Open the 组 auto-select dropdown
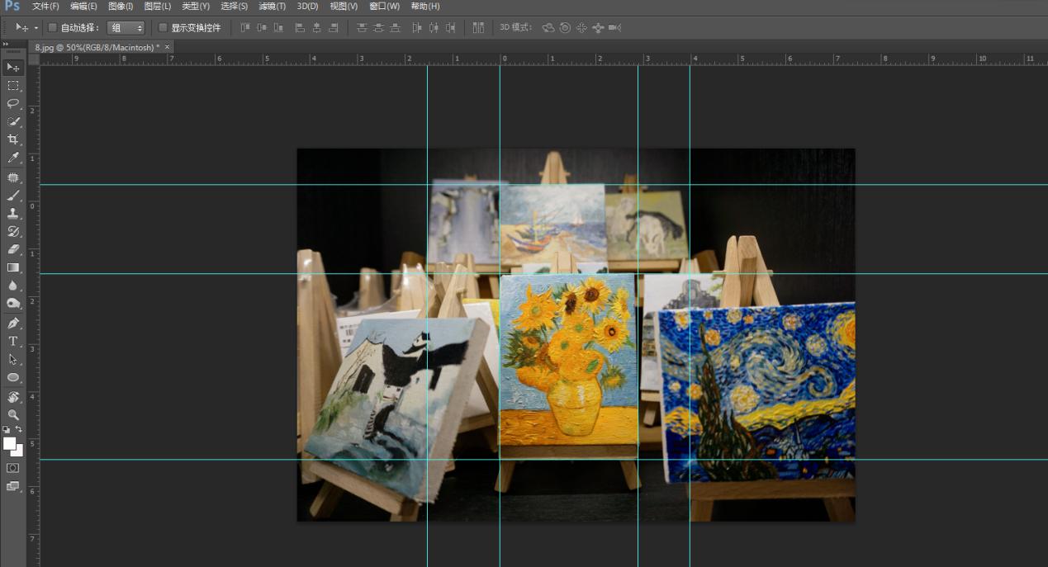This screenshot has width=1048, height=567. [126, 27]
